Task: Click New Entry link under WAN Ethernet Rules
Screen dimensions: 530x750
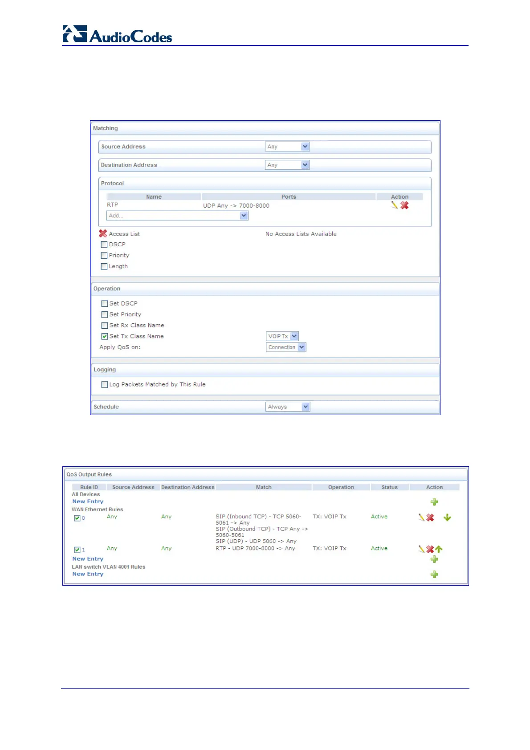Action: [x=88, y=558]
